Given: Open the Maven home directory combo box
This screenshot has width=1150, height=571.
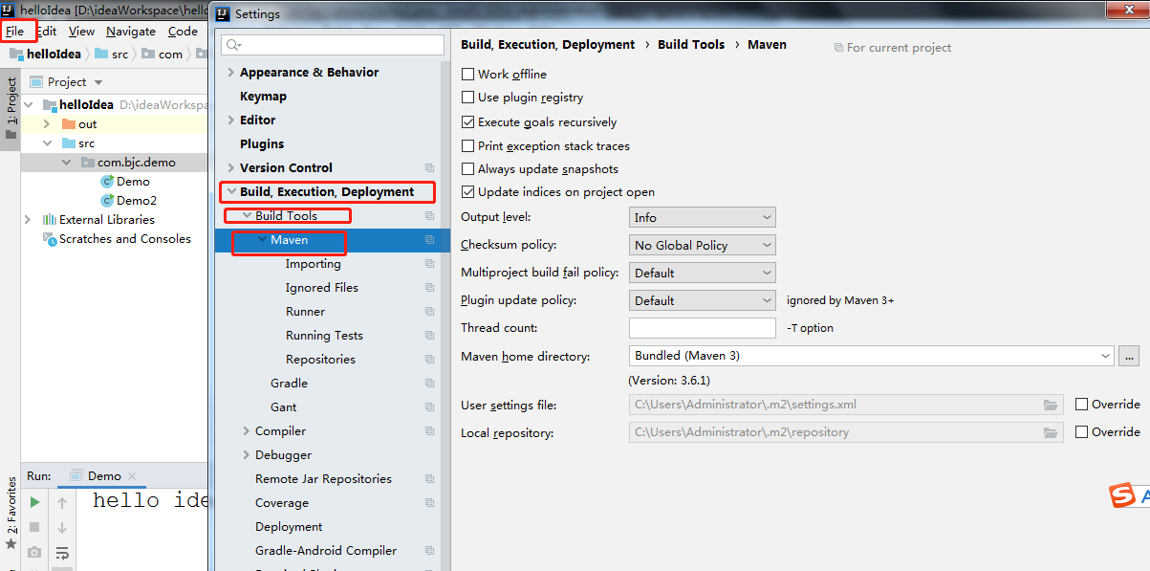Looking at the screenshot, I should coord(871,356).
